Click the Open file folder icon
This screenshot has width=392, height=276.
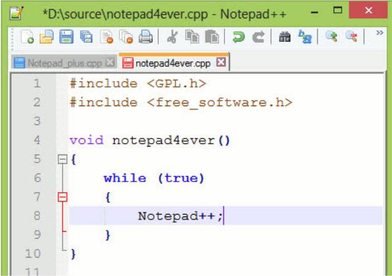(x=47, y=37)
